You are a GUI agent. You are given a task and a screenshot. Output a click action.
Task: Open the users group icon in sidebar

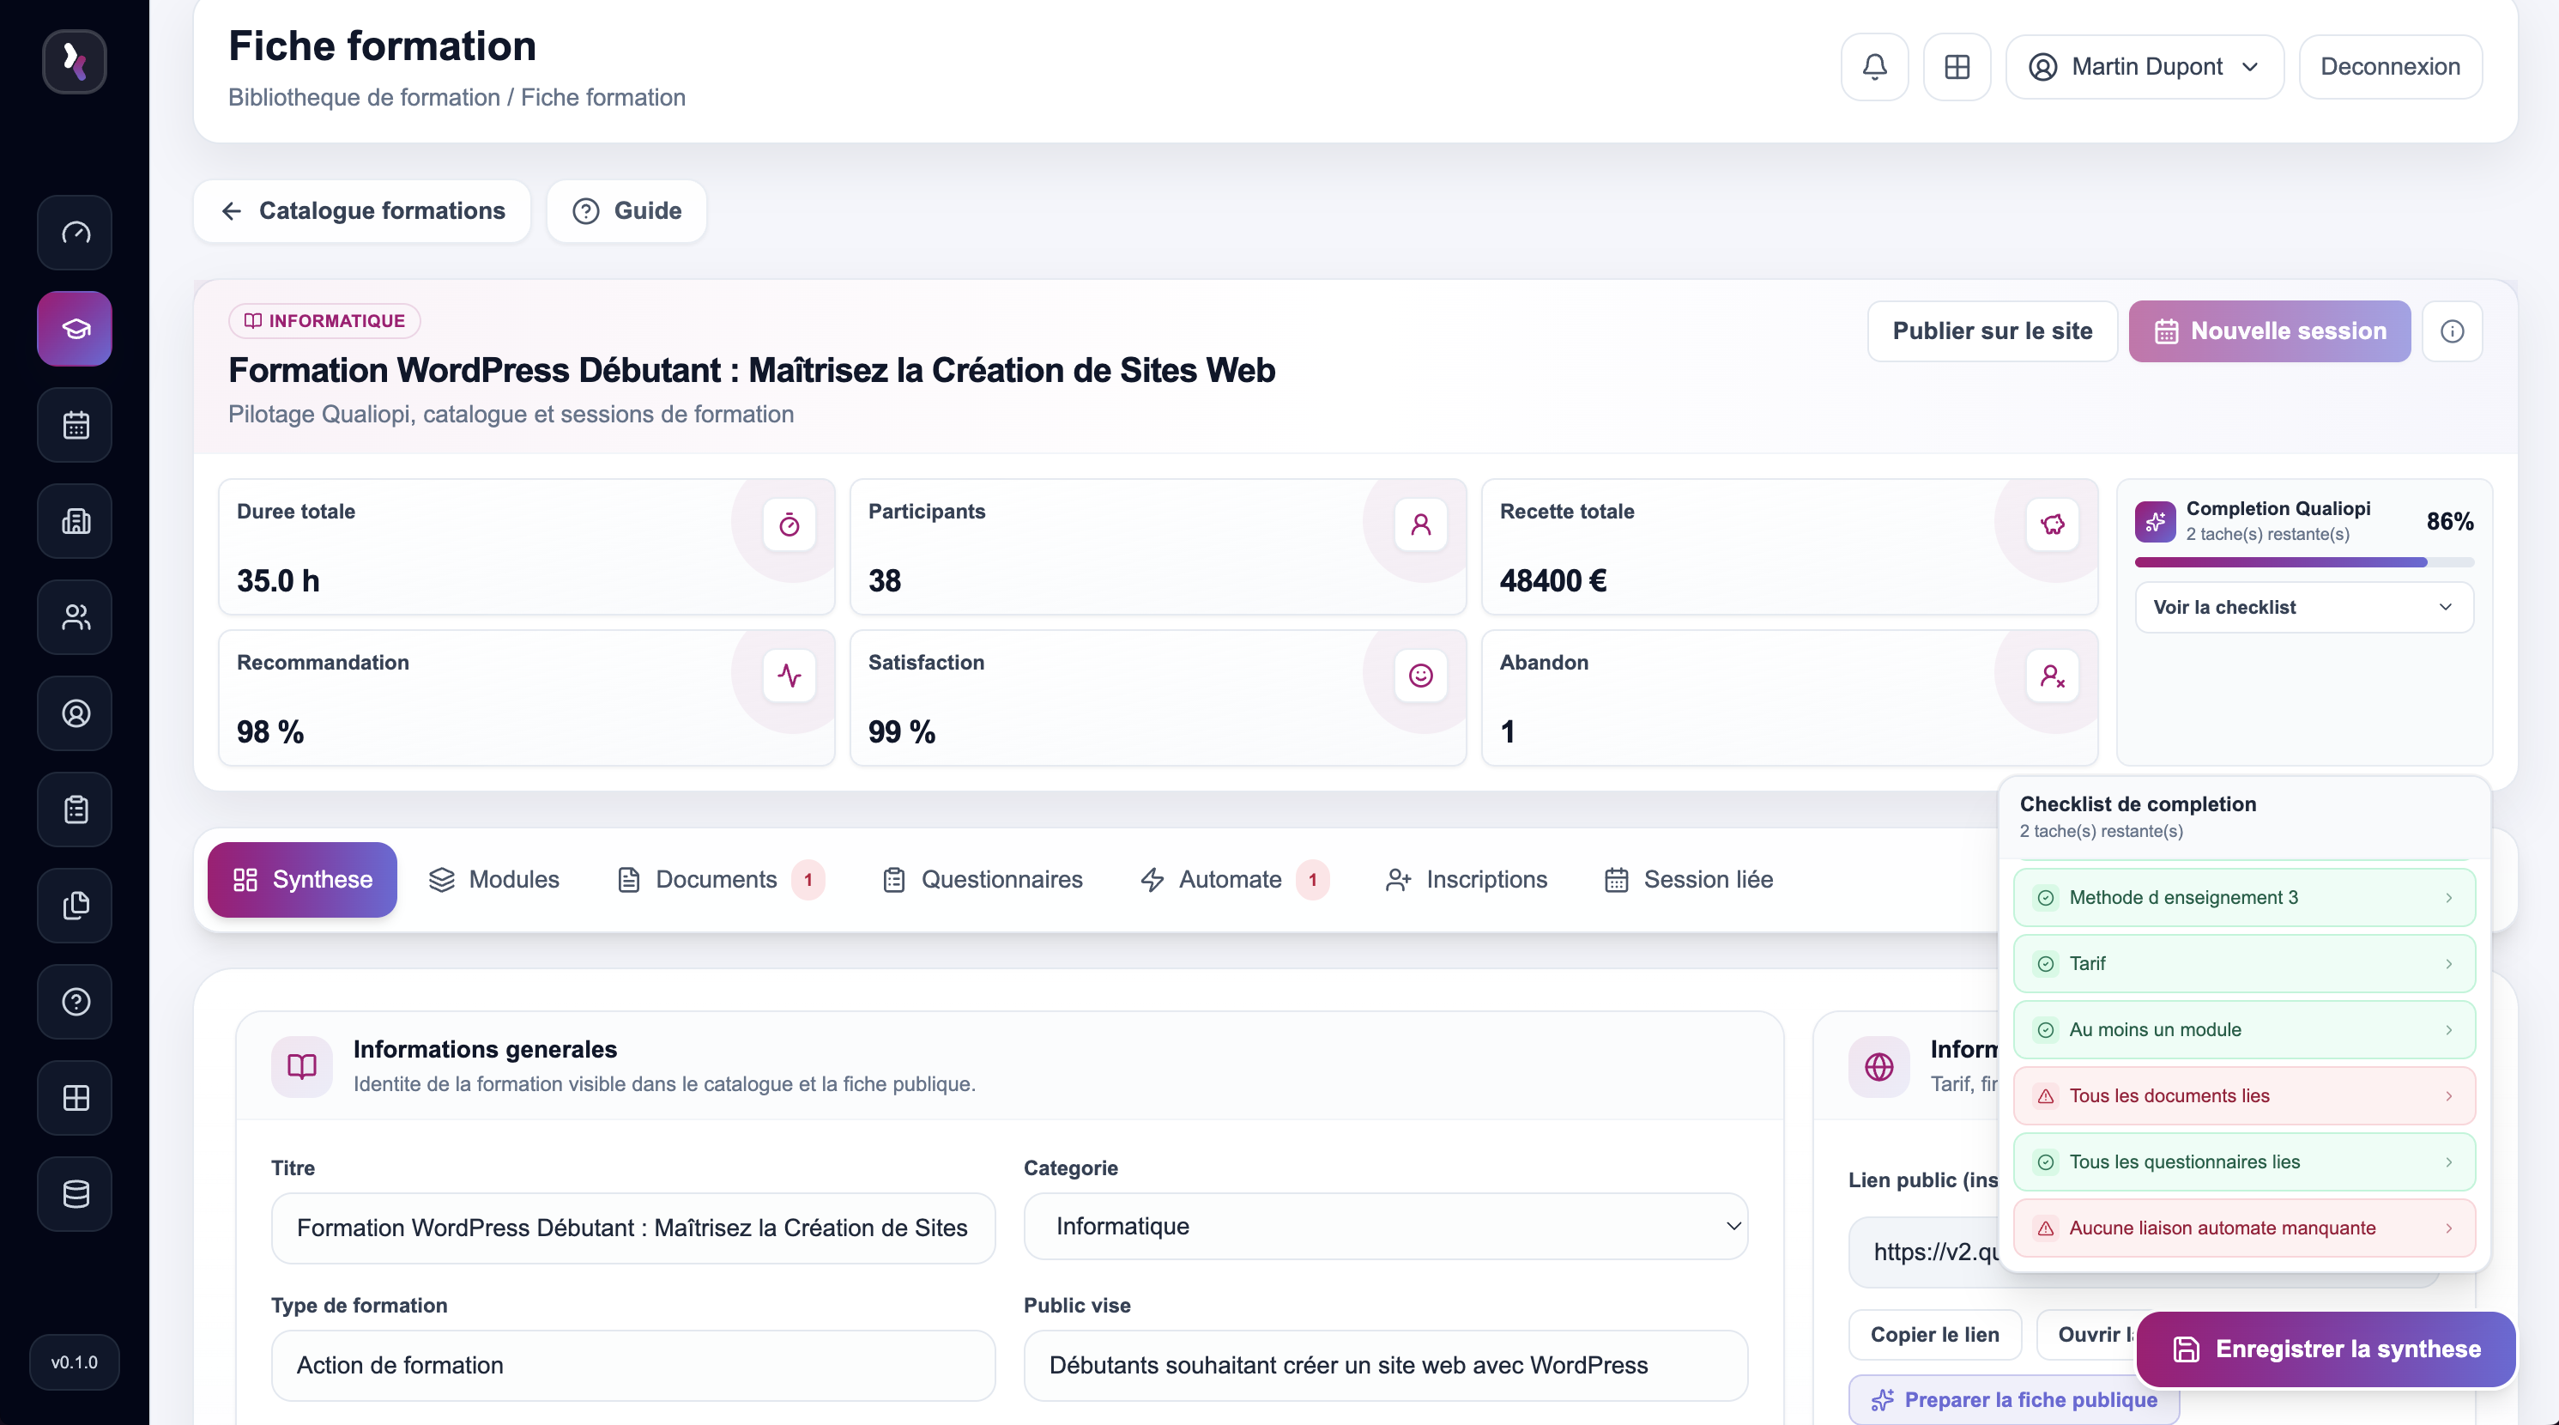point(76,617)
